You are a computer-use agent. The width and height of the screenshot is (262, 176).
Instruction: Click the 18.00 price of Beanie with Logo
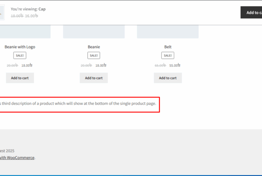[27, 66]
